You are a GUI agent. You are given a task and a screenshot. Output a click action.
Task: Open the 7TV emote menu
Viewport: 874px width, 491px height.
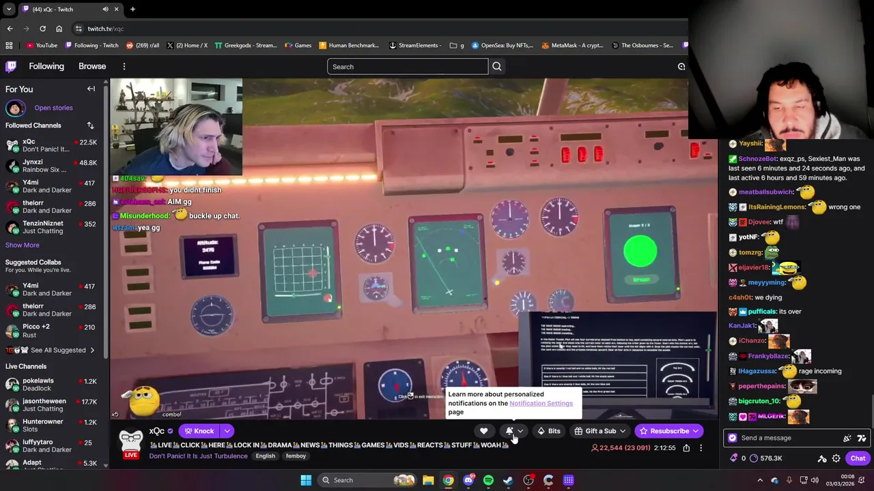pyautogui.click(x=862, y=438)
